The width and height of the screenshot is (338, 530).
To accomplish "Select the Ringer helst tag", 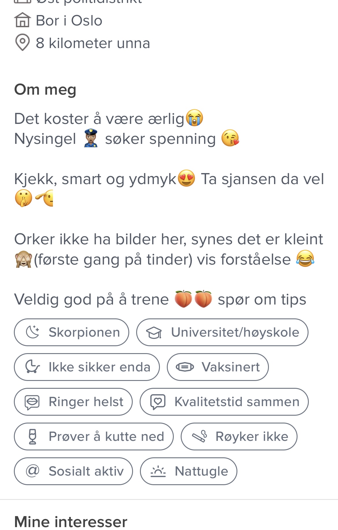I will 73,402.
